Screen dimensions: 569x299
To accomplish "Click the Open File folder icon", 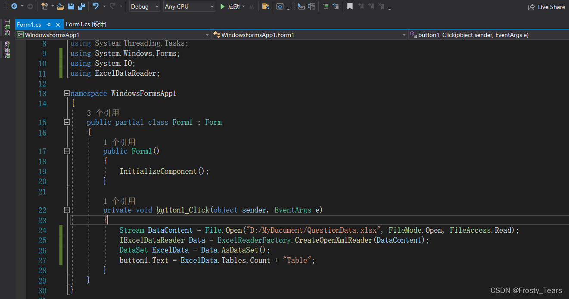I will (x=60, y=6).
